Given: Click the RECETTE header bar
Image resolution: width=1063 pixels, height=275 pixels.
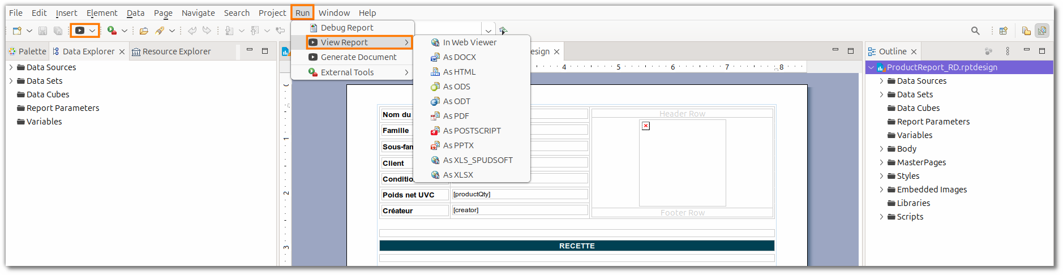Looking at the screenshot, I should pyautogui.click(x=577, y=246).
